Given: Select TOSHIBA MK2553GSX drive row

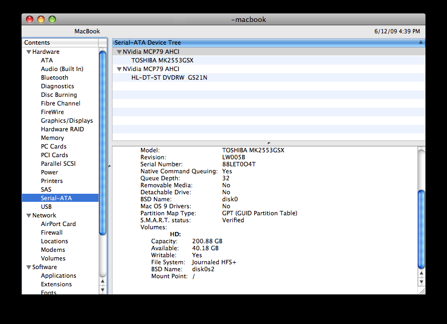Looking at the screenshot, I should 269,60.
